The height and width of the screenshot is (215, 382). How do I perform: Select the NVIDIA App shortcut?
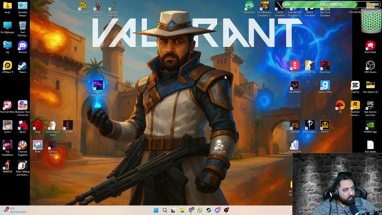click(370, 127)
